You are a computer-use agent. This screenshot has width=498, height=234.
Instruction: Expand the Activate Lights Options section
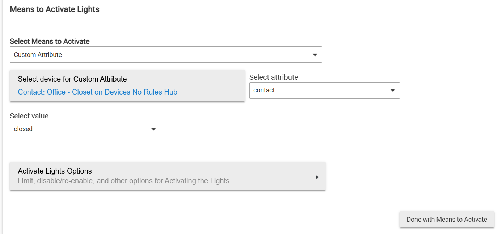[168, 176]
